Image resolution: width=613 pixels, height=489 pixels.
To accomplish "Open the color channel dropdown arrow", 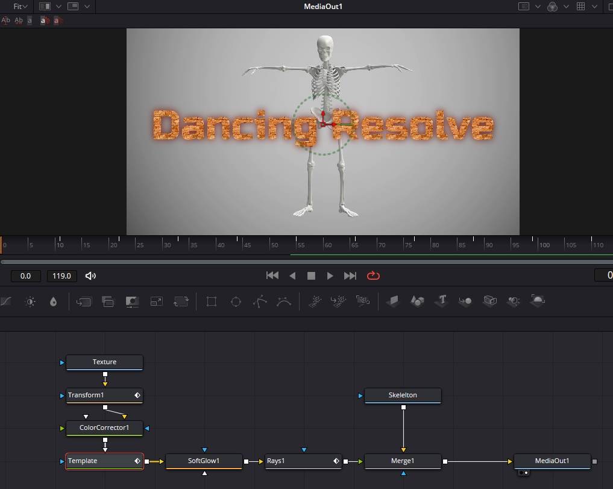I will click(566, 7).
